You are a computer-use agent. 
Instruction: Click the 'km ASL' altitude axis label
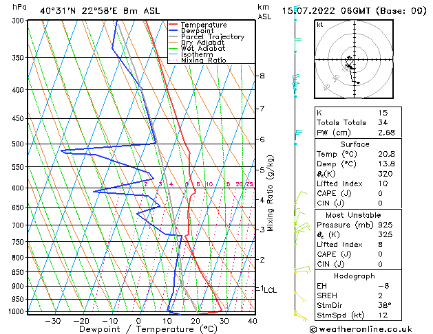(264, 12)
